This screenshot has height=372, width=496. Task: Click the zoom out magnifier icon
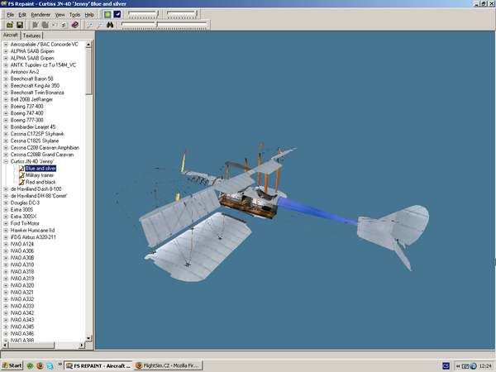tap(100, 25)
